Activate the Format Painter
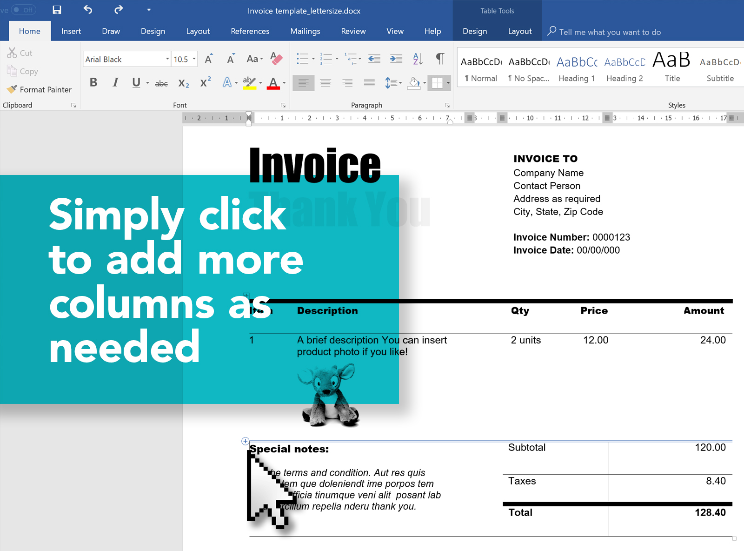 39,89
